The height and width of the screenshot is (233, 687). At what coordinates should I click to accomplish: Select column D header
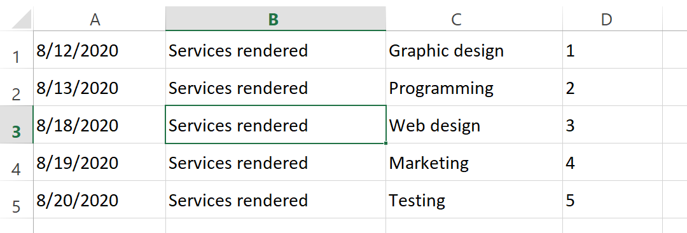(x=612, y=19)
